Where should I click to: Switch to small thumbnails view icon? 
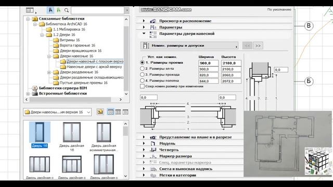pos(118,112)
